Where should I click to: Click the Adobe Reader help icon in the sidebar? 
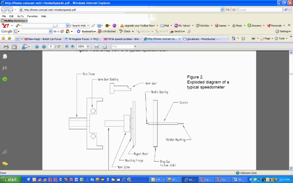5,79
